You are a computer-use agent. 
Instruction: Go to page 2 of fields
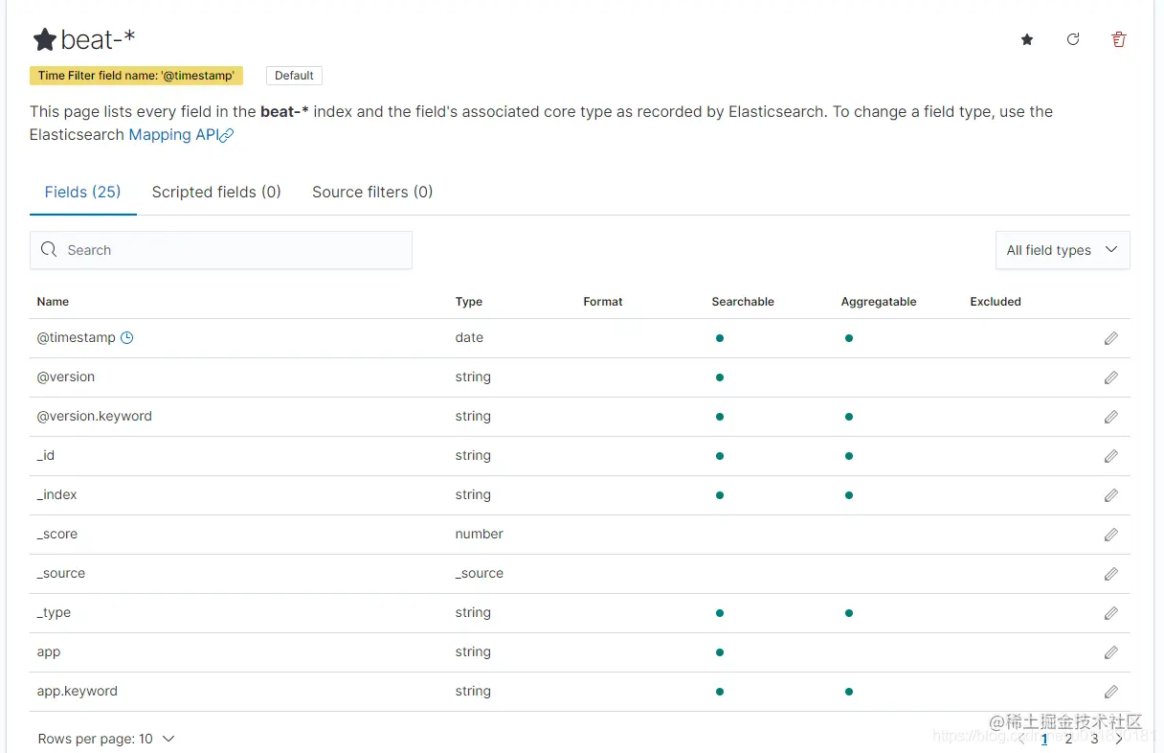(1069, 739)
